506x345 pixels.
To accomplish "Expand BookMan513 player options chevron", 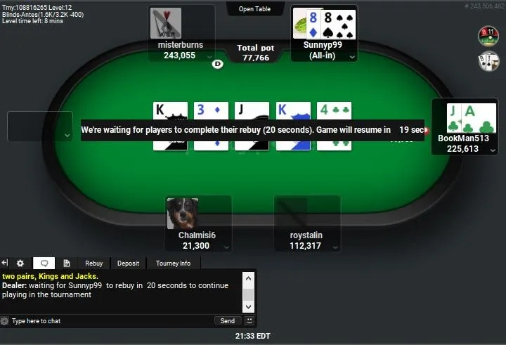I will [x=493, y=150].
